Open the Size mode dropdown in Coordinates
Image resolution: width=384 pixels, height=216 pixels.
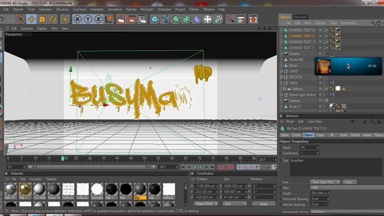click(235, 204)
